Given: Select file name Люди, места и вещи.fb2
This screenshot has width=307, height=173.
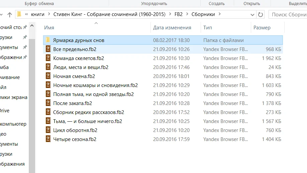Looking at the screenshot, I should pyautogui.click(x=81, y=67).
